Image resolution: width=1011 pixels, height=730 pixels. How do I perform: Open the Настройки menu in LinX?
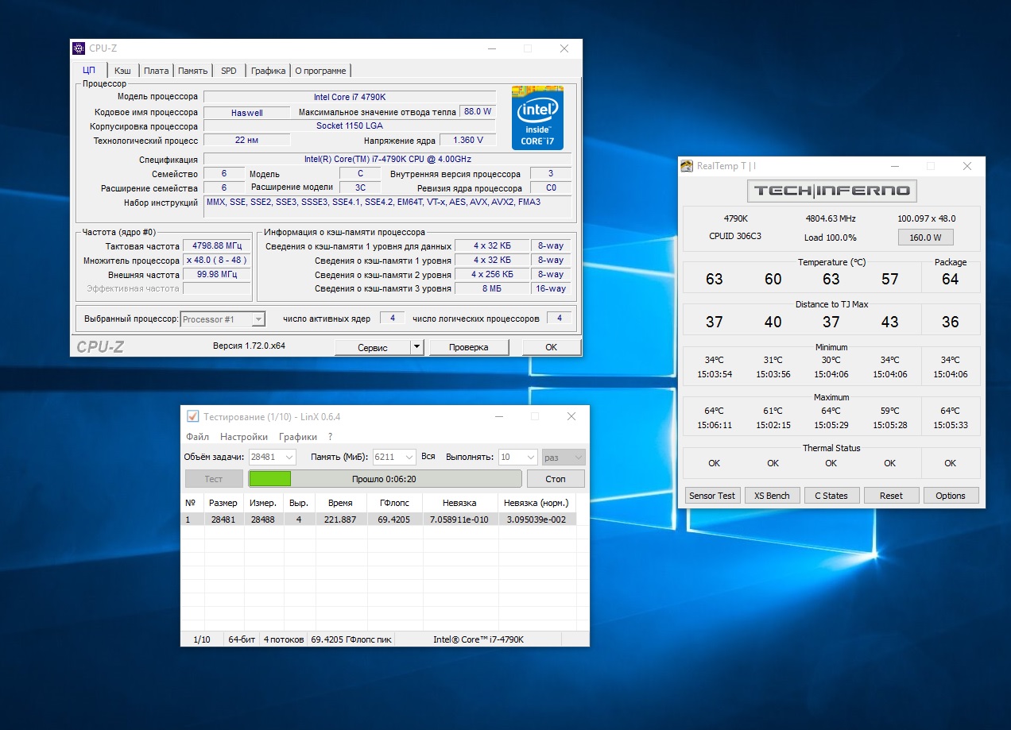[x=243, y=437]
